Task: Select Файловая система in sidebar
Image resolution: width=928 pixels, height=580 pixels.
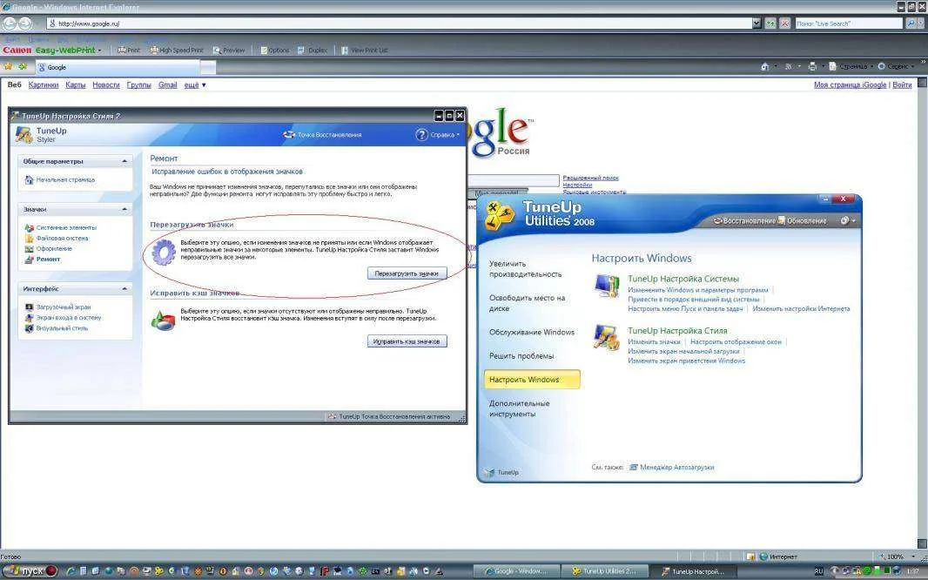Action: coord(57,238)
